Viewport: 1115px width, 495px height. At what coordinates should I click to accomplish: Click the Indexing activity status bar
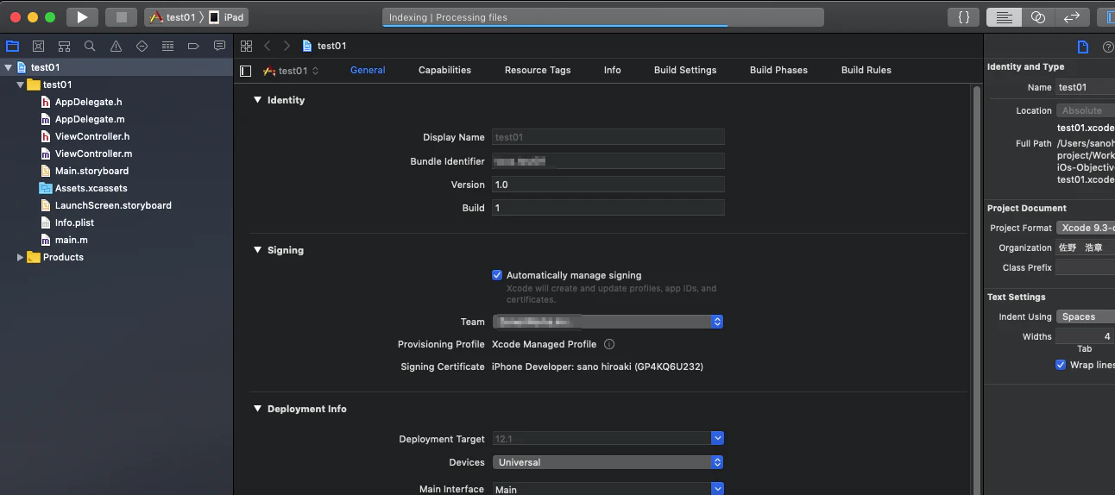click(x=602, y=17)
